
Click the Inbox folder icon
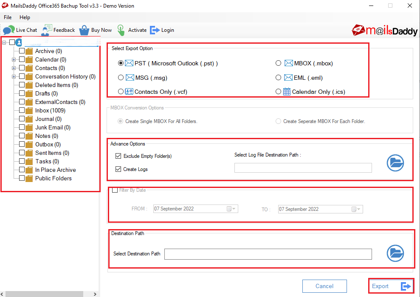point(29,110)
